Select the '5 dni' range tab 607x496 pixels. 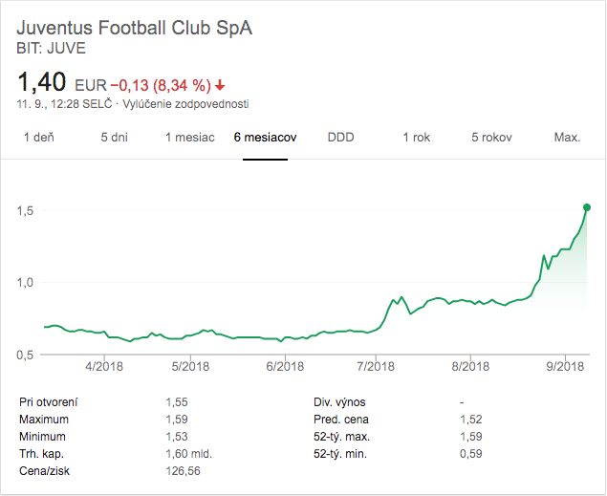pyautogui.click(x=114, y=138)
